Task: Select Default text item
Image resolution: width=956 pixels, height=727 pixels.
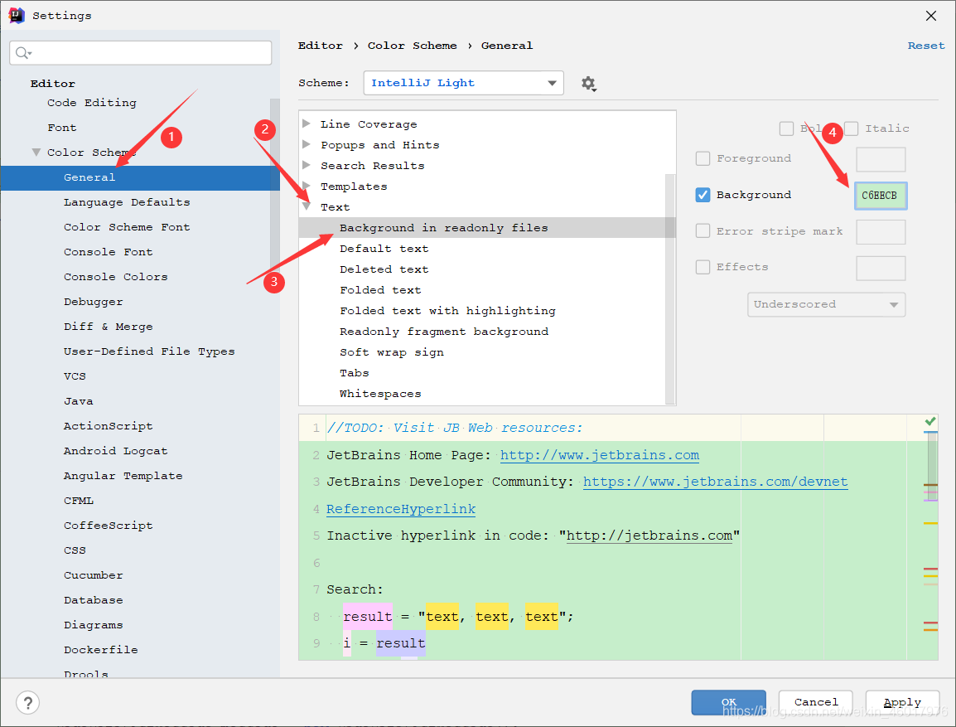Action: (384, 249)
